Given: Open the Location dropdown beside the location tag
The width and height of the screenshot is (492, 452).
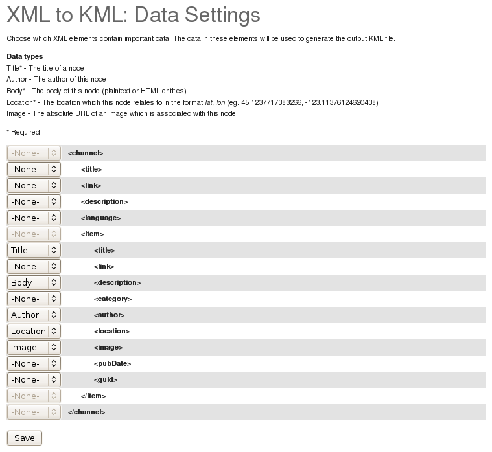Looking at the screenshot, I should pos(34,331).
